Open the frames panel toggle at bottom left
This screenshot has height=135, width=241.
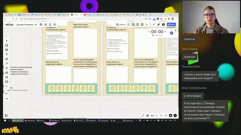click(x=6, y=115)
